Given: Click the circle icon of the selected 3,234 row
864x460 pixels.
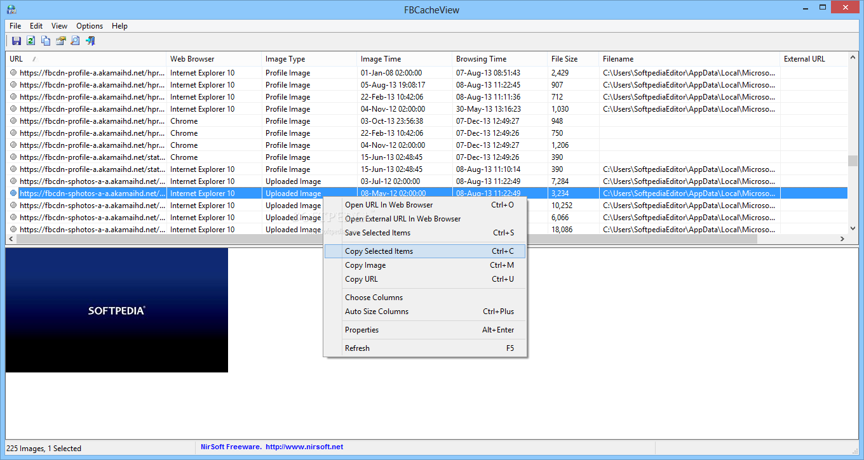Looking at the screenshot, I should point(13,194).
